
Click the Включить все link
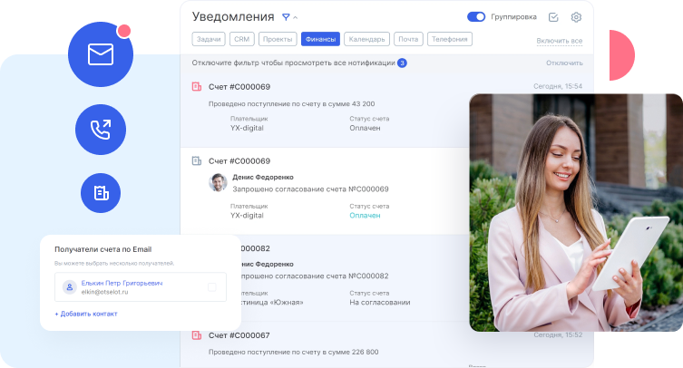559,41
